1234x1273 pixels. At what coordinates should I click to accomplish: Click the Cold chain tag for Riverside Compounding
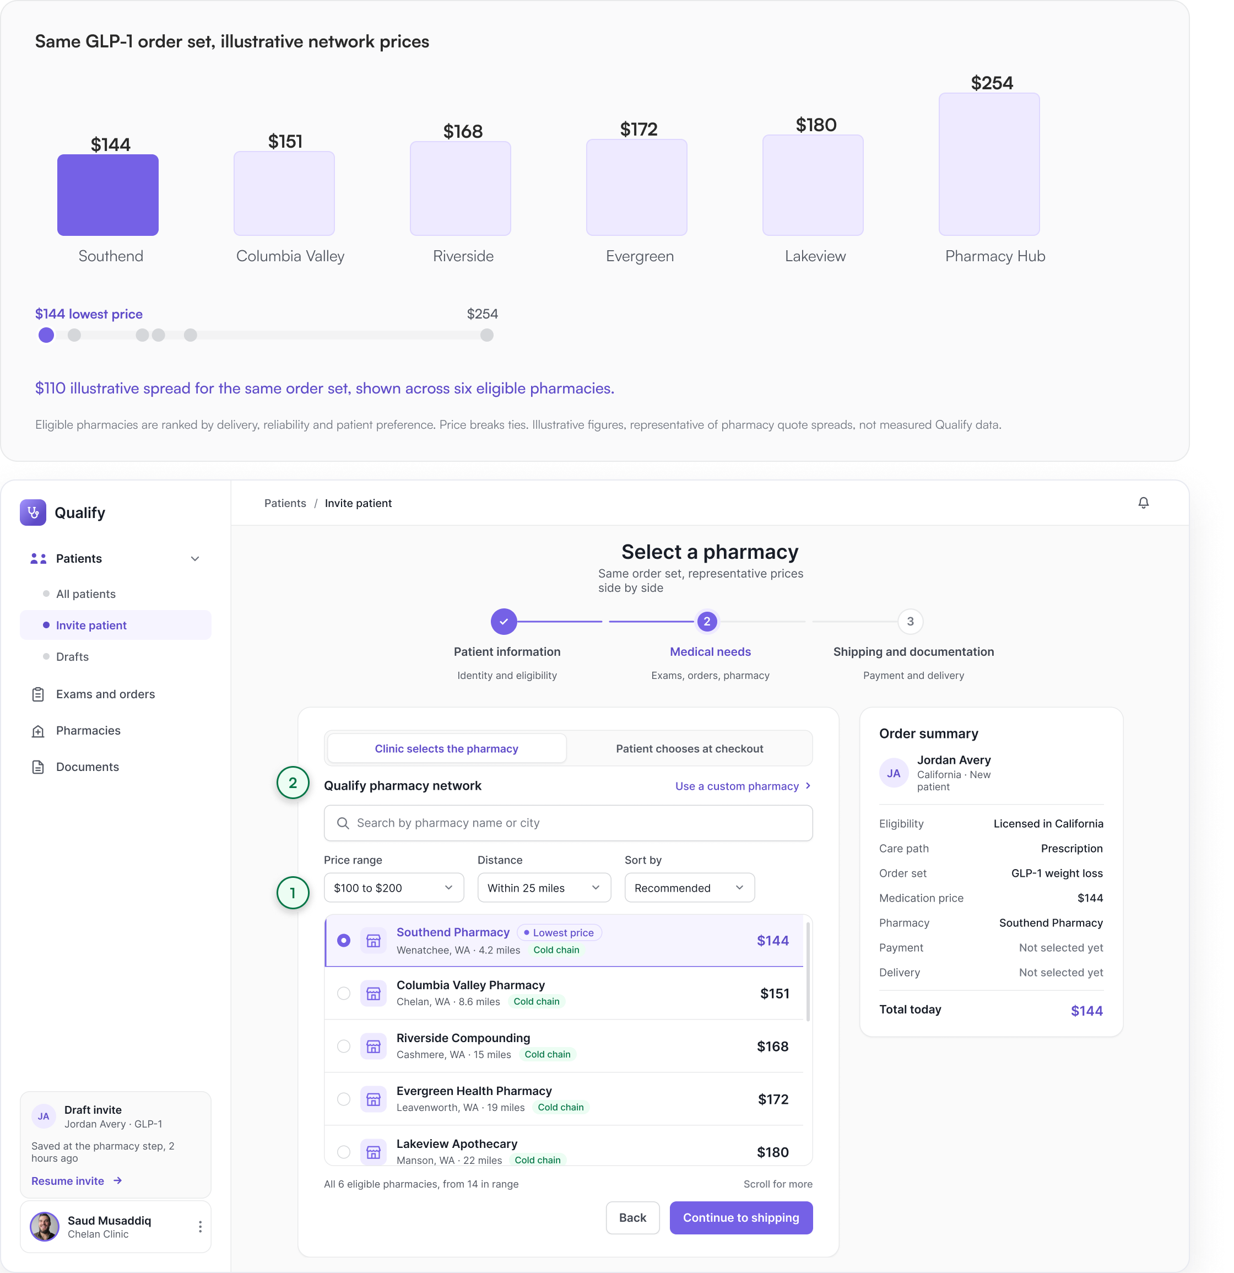547,1054
